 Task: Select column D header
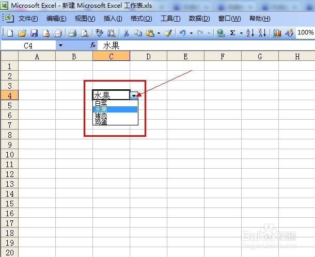[x=148, y=56]
